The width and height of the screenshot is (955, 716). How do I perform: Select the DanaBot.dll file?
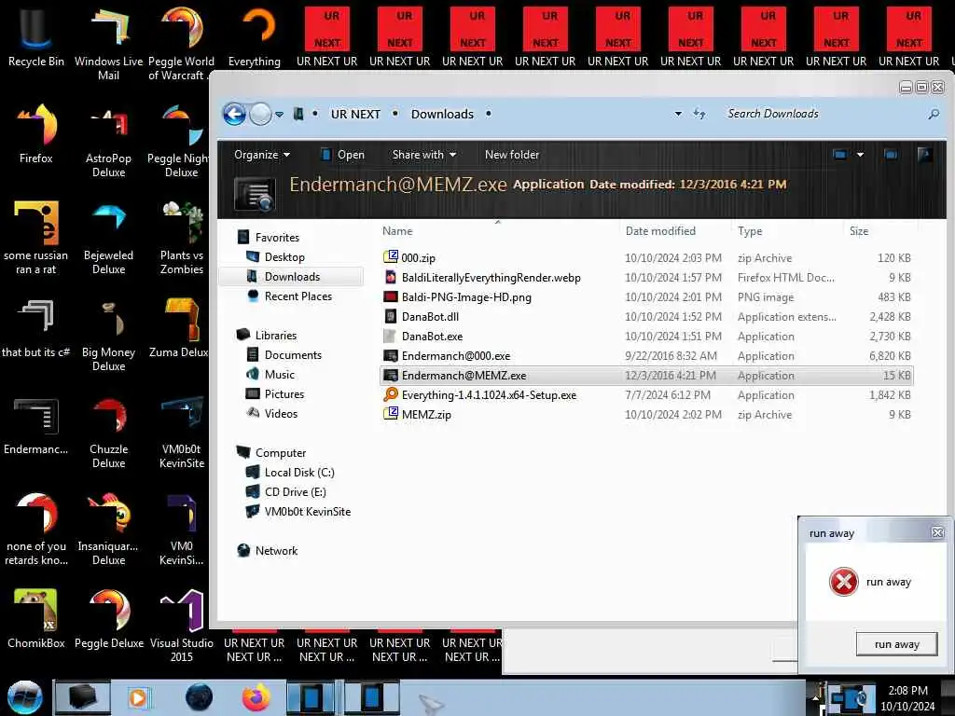[x=646, y=317]
